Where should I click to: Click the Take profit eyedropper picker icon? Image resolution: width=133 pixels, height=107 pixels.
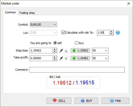[61, 58]
